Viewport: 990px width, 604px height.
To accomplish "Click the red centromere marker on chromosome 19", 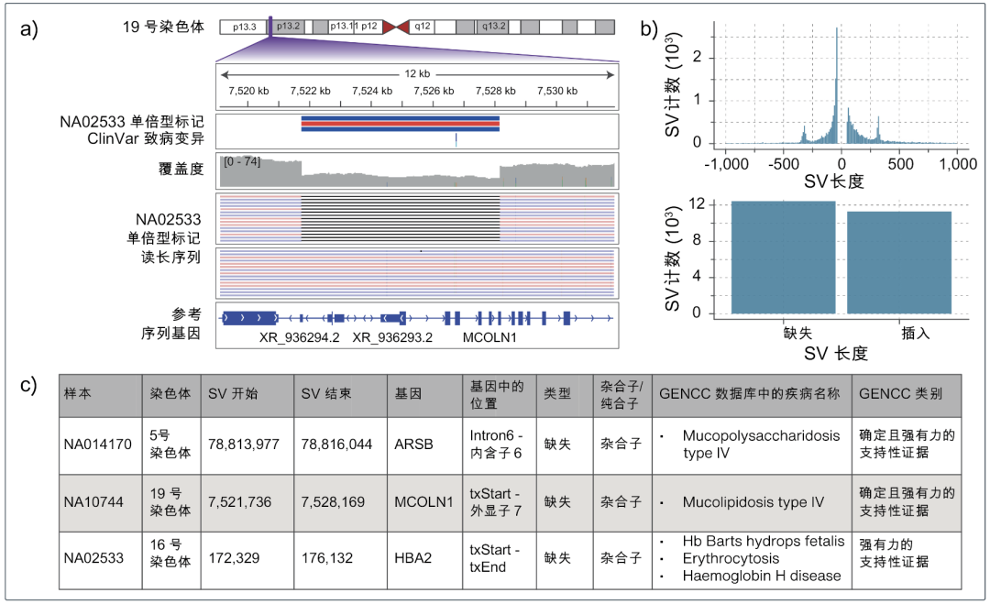I will (396, 27).
